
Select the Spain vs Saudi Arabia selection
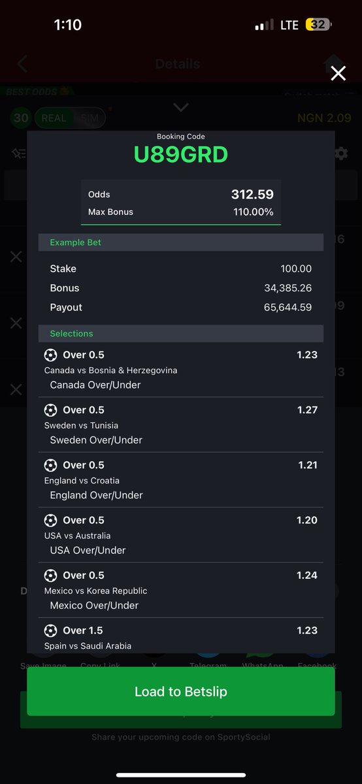coord(181,637)
